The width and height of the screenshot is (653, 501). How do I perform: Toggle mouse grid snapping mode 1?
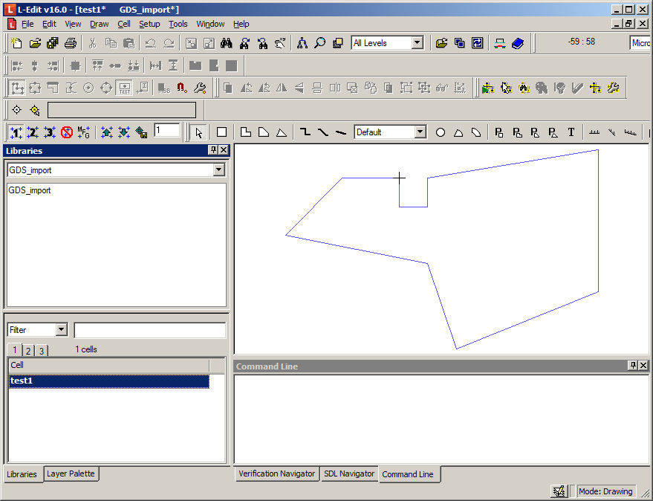[16, 132]
